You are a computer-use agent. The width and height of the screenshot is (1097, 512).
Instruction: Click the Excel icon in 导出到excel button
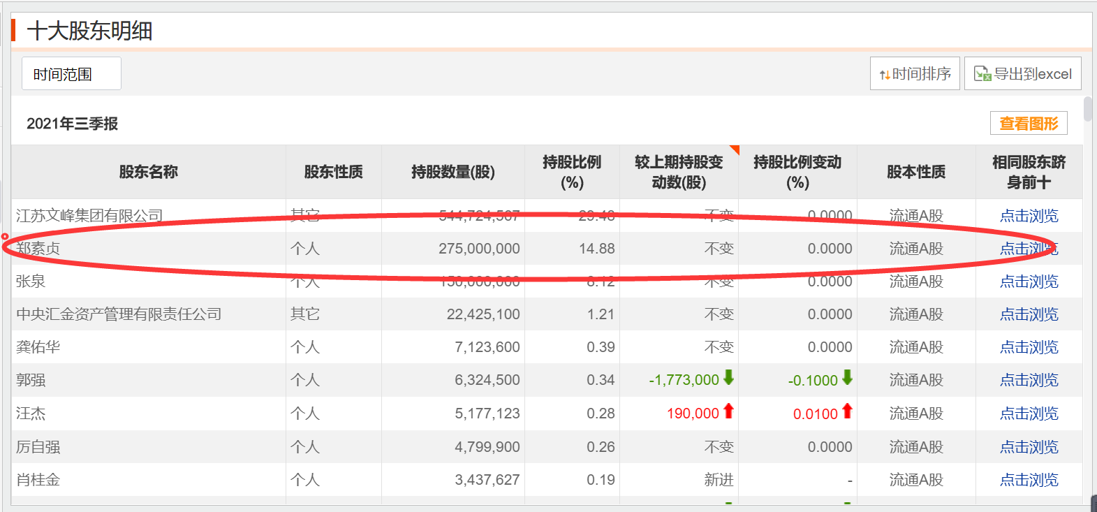point(982,74)
